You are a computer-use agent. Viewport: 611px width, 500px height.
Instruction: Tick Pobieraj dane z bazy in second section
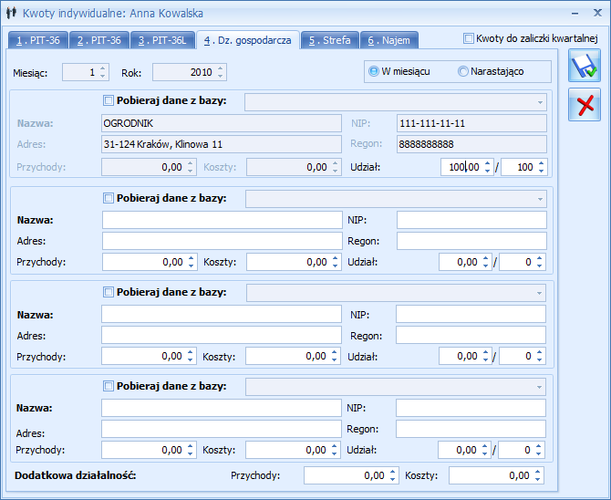pos(108,198)
